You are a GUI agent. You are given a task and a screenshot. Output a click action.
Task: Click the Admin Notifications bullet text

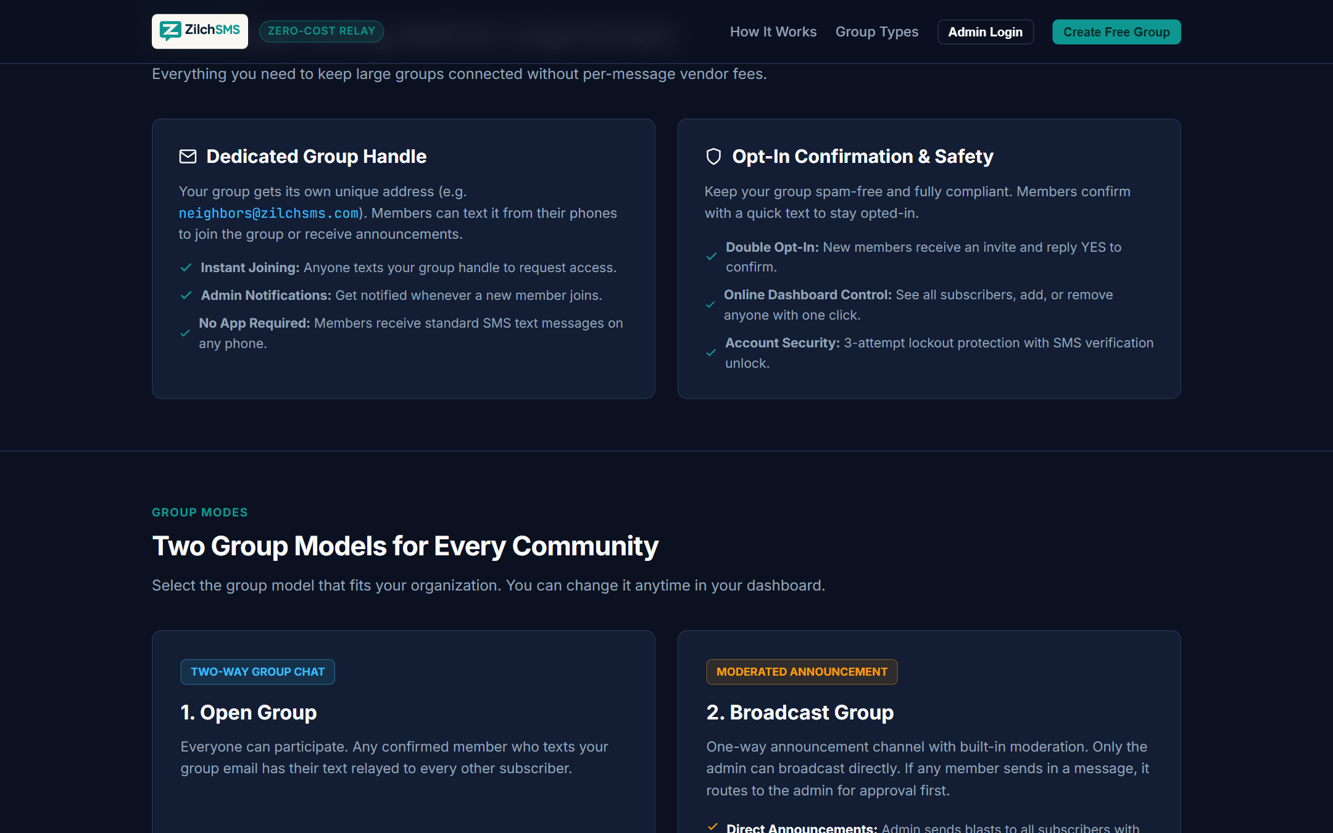[401, 296]
